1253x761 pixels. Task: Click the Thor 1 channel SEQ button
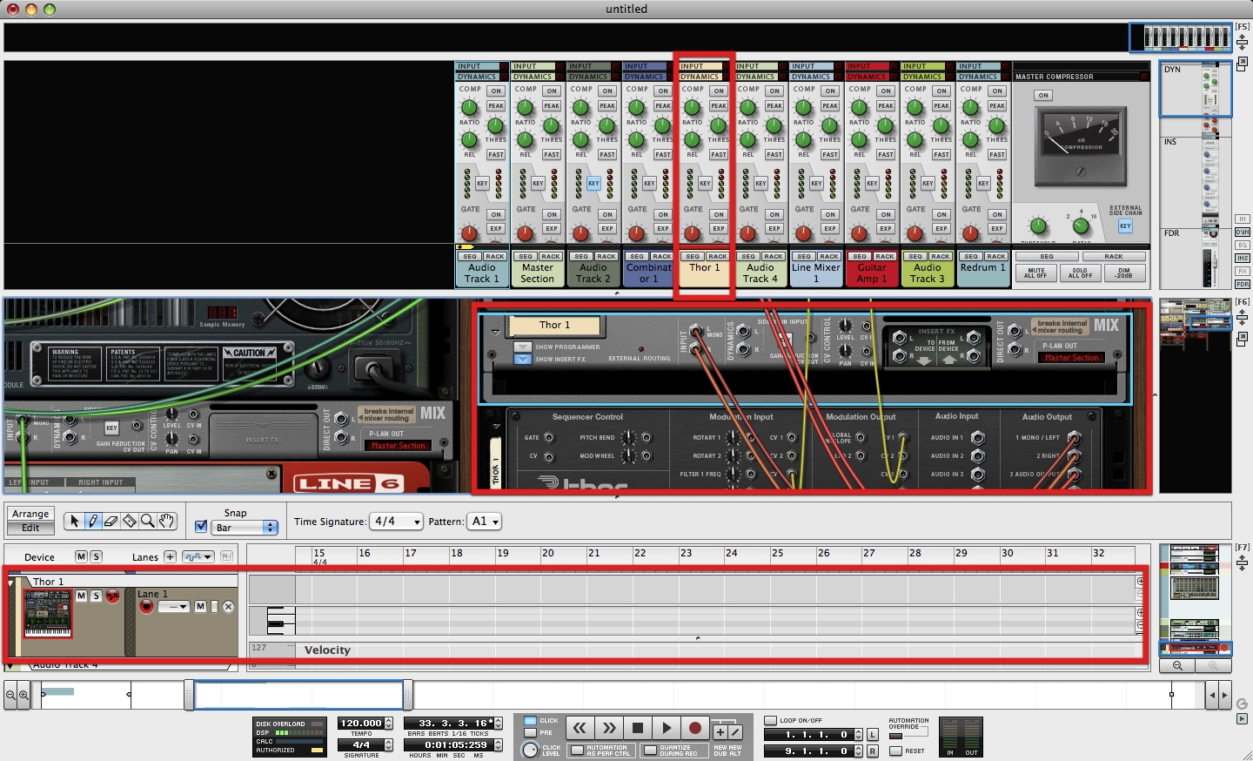(x=693, y=256)
